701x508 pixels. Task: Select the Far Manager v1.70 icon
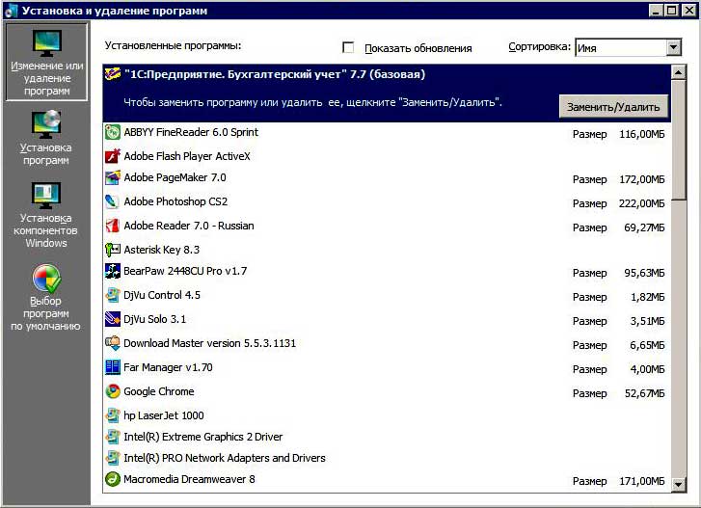[x=112, y=368]
